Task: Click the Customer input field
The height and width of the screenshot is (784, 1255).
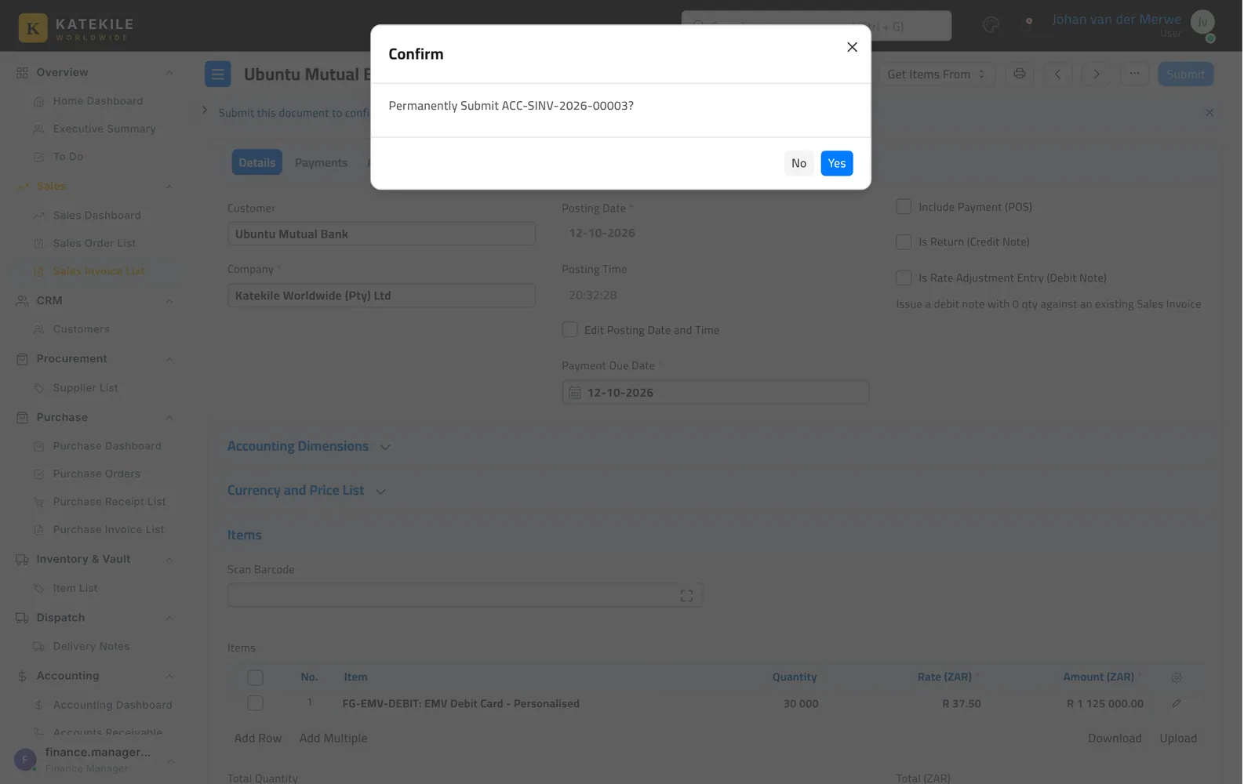Action: tap(381, 234)
